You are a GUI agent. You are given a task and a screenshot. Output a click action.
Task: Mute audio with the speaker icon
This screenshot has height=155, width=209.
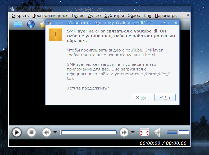158,132
